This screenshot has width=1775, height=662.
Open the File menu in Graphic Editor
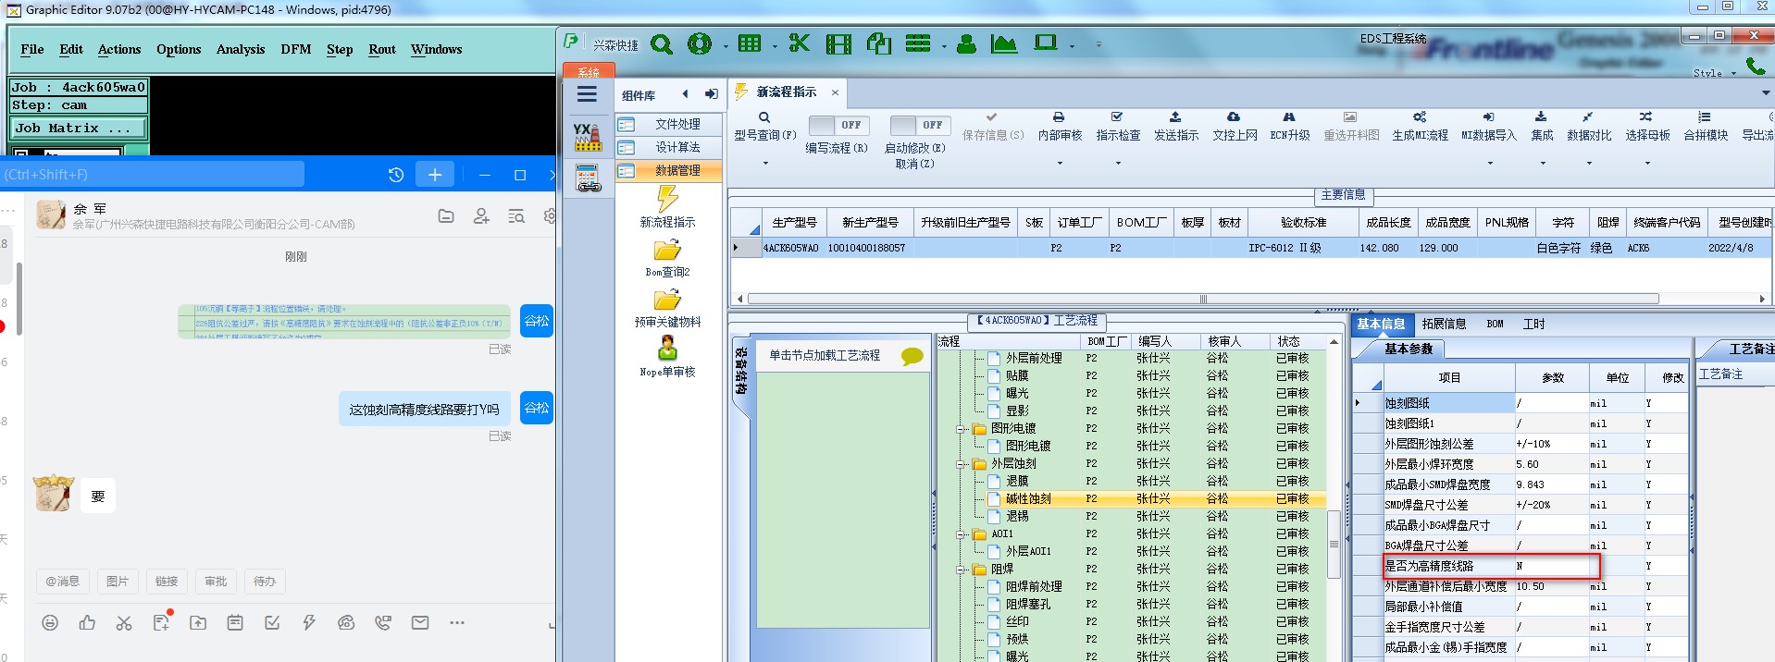point(32,50)
